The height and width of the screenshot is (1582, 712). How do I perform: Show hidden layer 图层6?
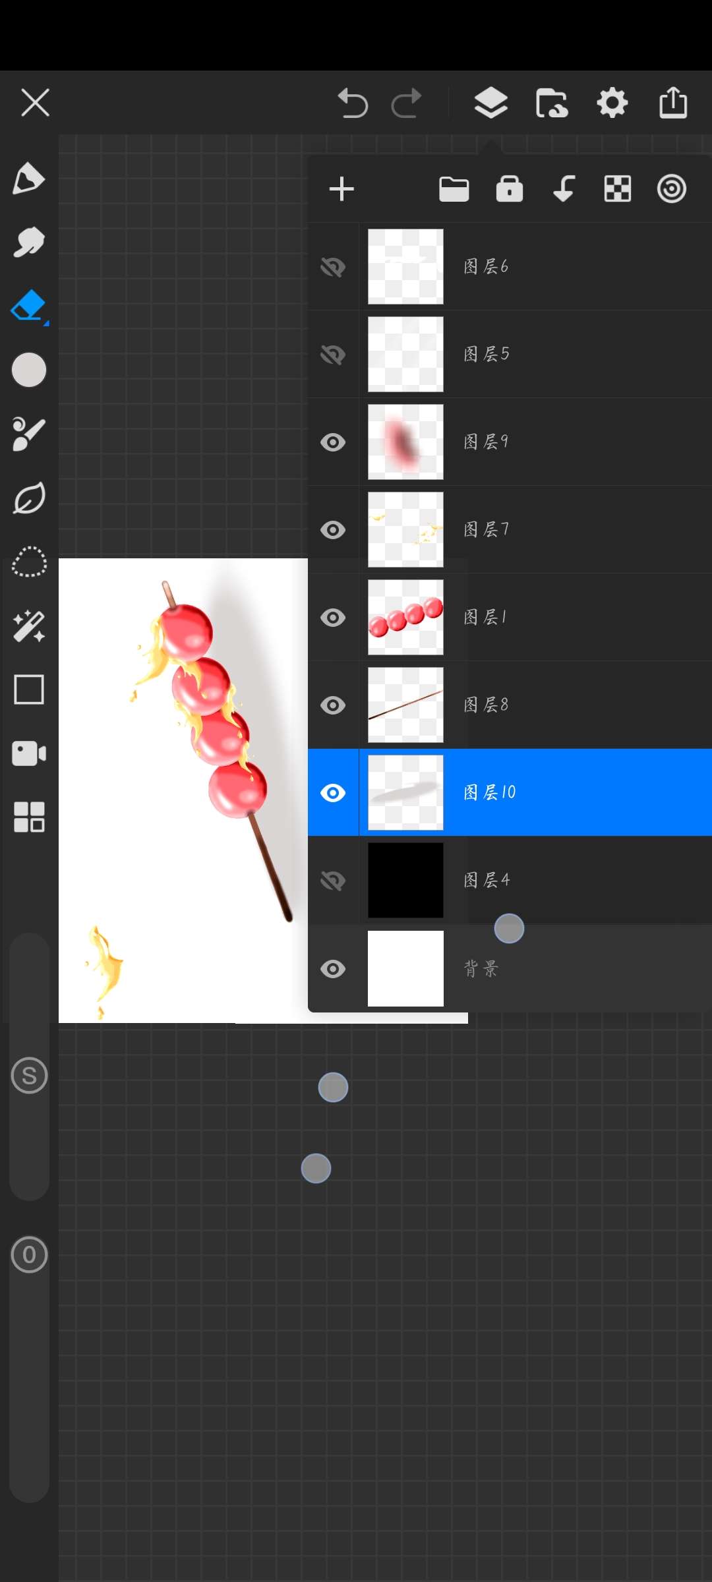point(333,267)
